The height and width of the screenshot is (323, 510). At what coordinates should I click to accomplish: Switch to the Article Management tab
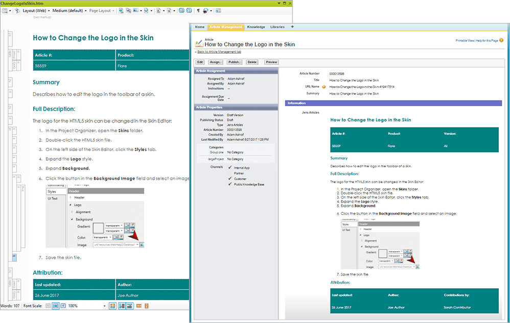[226, 27]
